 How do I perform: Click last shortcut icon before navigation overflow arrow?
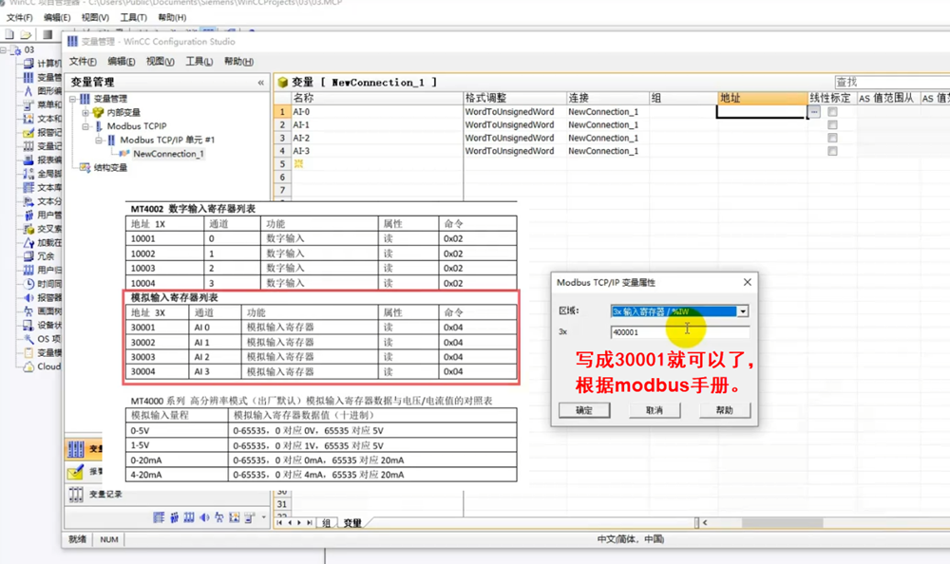tap(249, 517)
